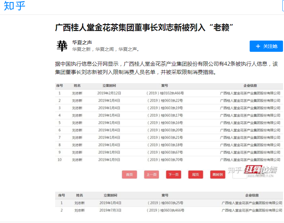Select case number （2019）桂0603执22号
Screen dimensions: 284x223
165,101
